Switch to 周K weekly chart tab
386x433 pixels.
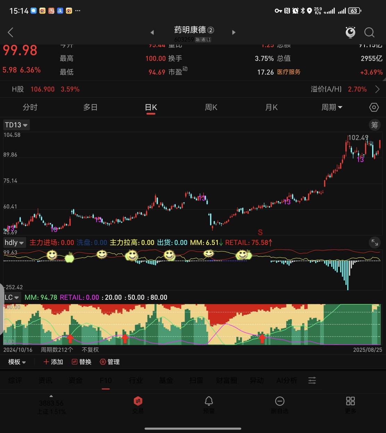[x=211, y=107]
